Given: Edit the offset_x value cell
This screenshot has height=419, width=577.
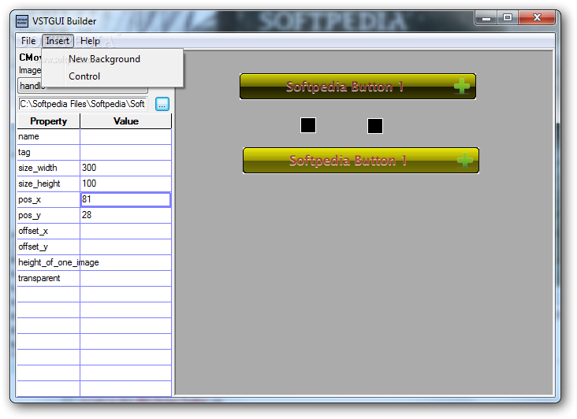Looking at the screenshot, I should coord(125,232).
